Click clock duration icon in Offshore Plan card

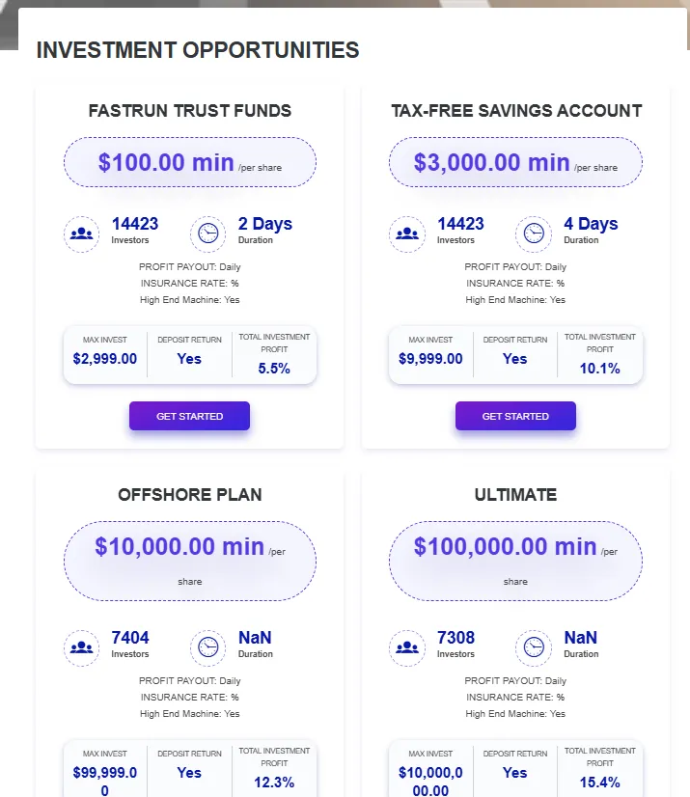207,647
